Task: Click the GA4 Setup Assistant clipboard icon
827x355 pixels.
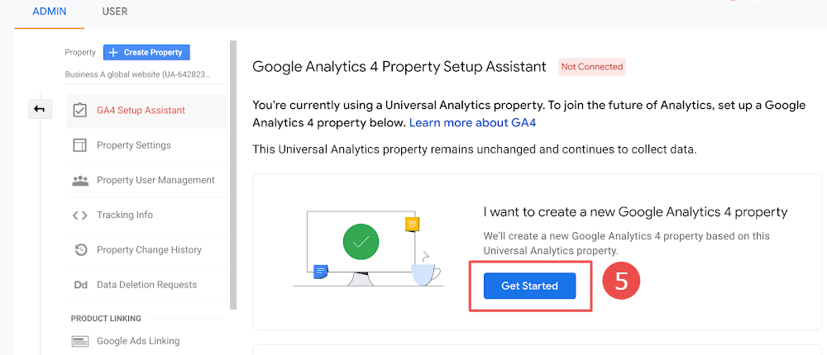Action: coord(79,111)
